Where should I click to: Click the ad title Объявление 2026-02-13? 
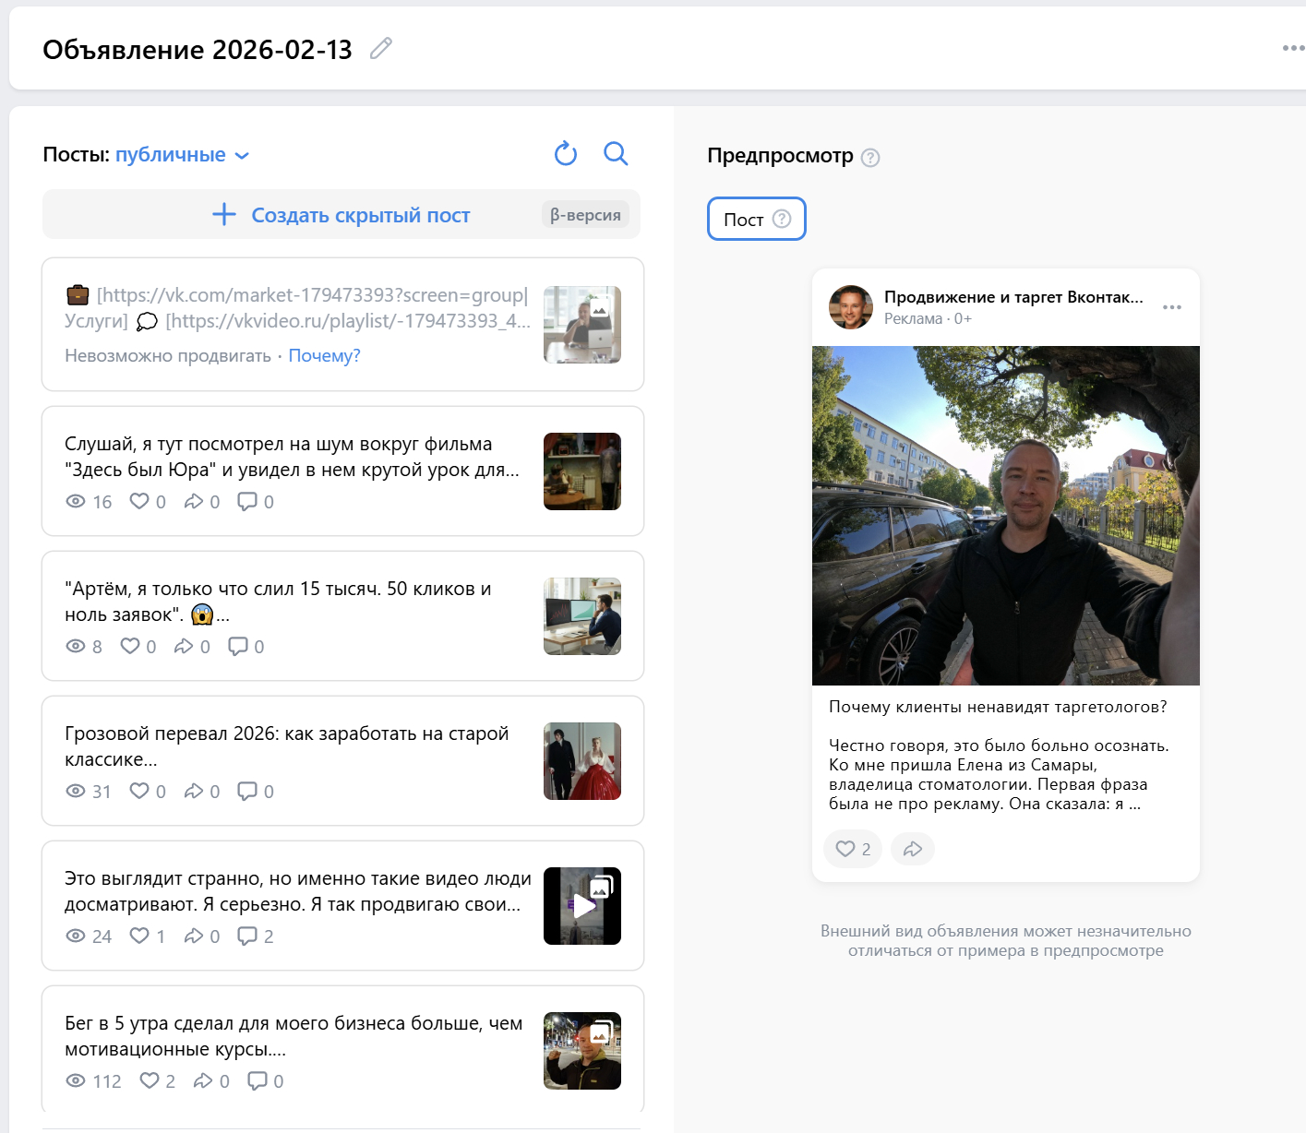(198, 49)
